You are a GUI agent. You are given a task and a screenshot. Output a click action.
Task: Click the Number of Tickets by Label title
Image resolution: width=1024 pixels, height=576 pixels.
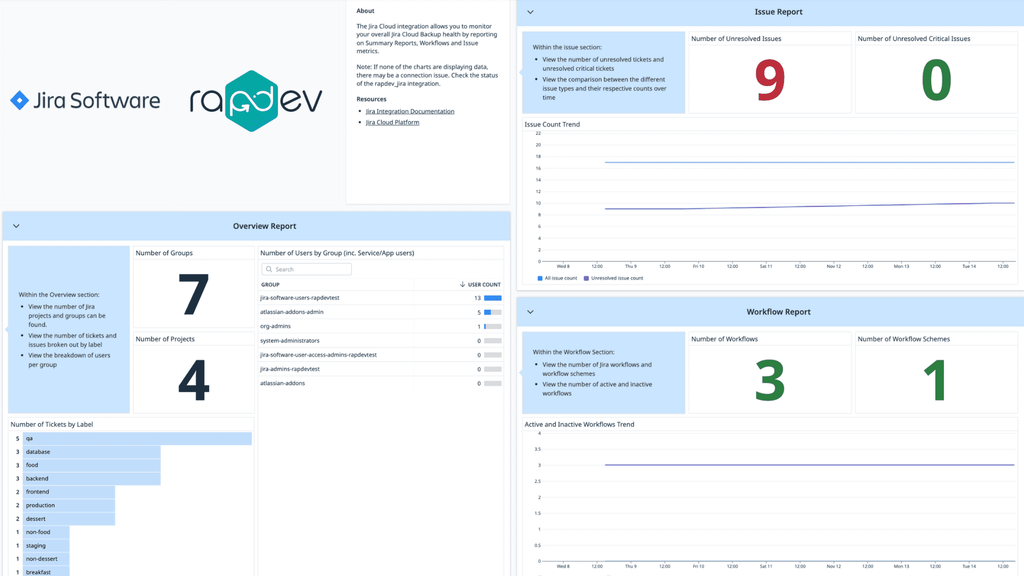[x=52, y=425]
